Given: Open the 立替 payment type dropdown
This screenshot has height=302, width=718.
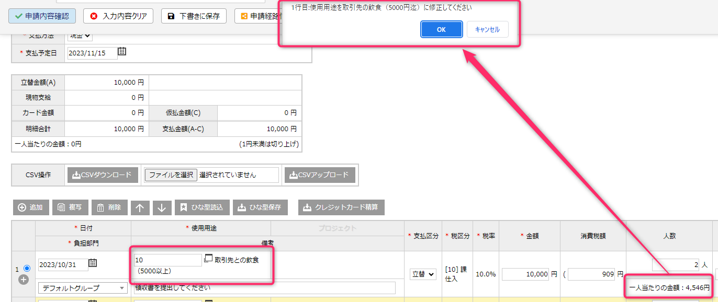Looking at the screenshot, I should [x=423, y=274].
